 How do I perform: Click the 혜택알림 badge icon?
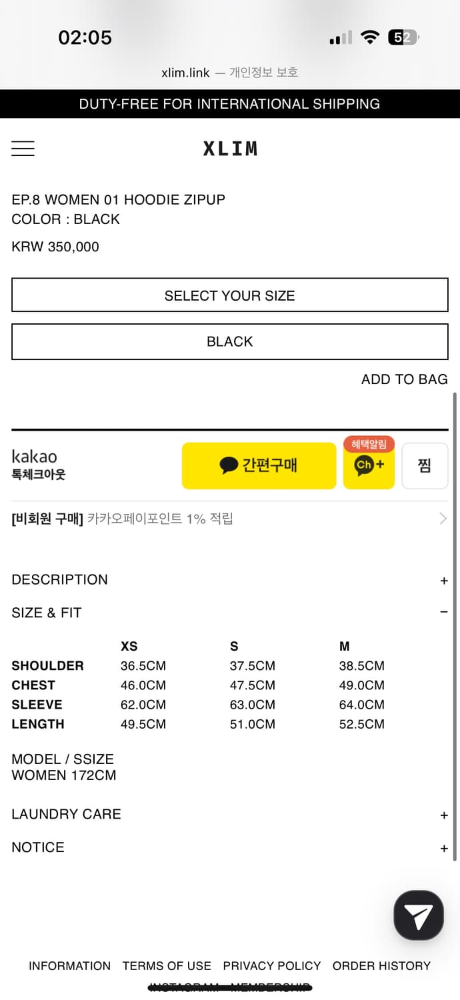click(x=369, y=443)
